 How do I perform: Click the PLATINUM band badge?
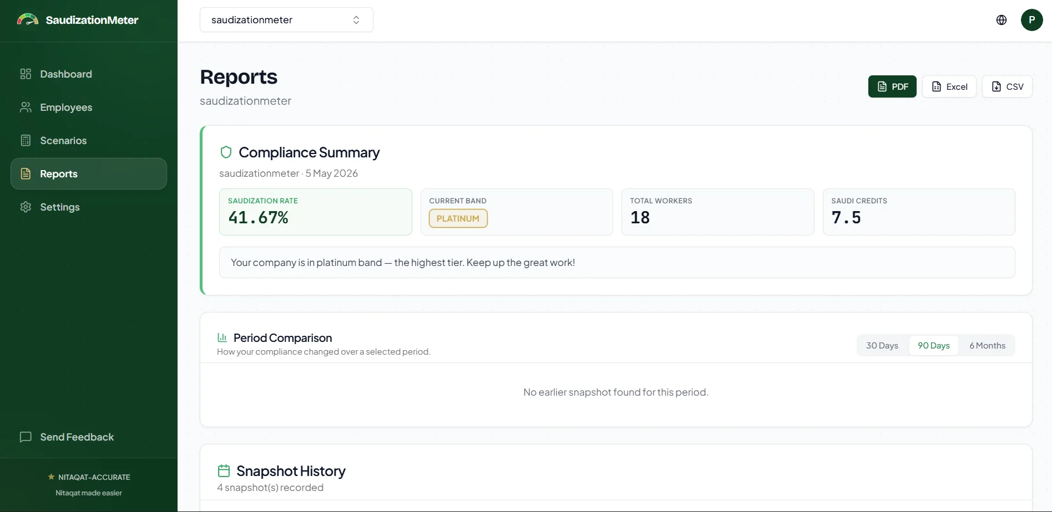click(x=458, y=218)
